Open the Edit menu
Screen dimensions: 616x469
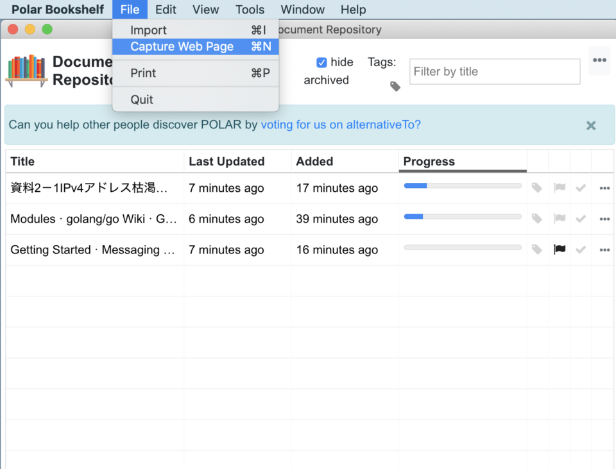pos(166,10)
